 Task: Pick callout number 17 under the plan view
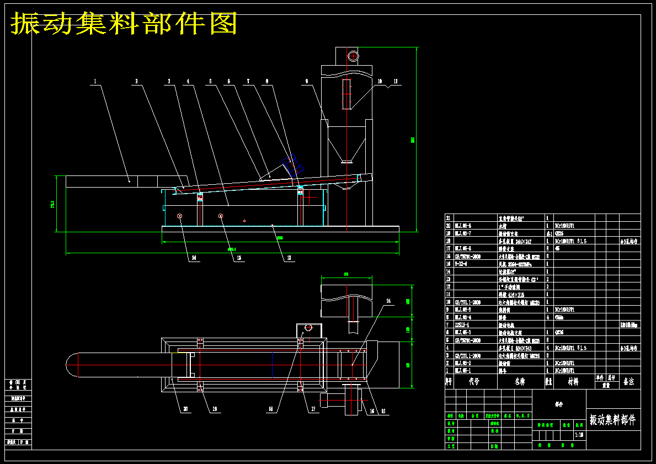[313, 409]
